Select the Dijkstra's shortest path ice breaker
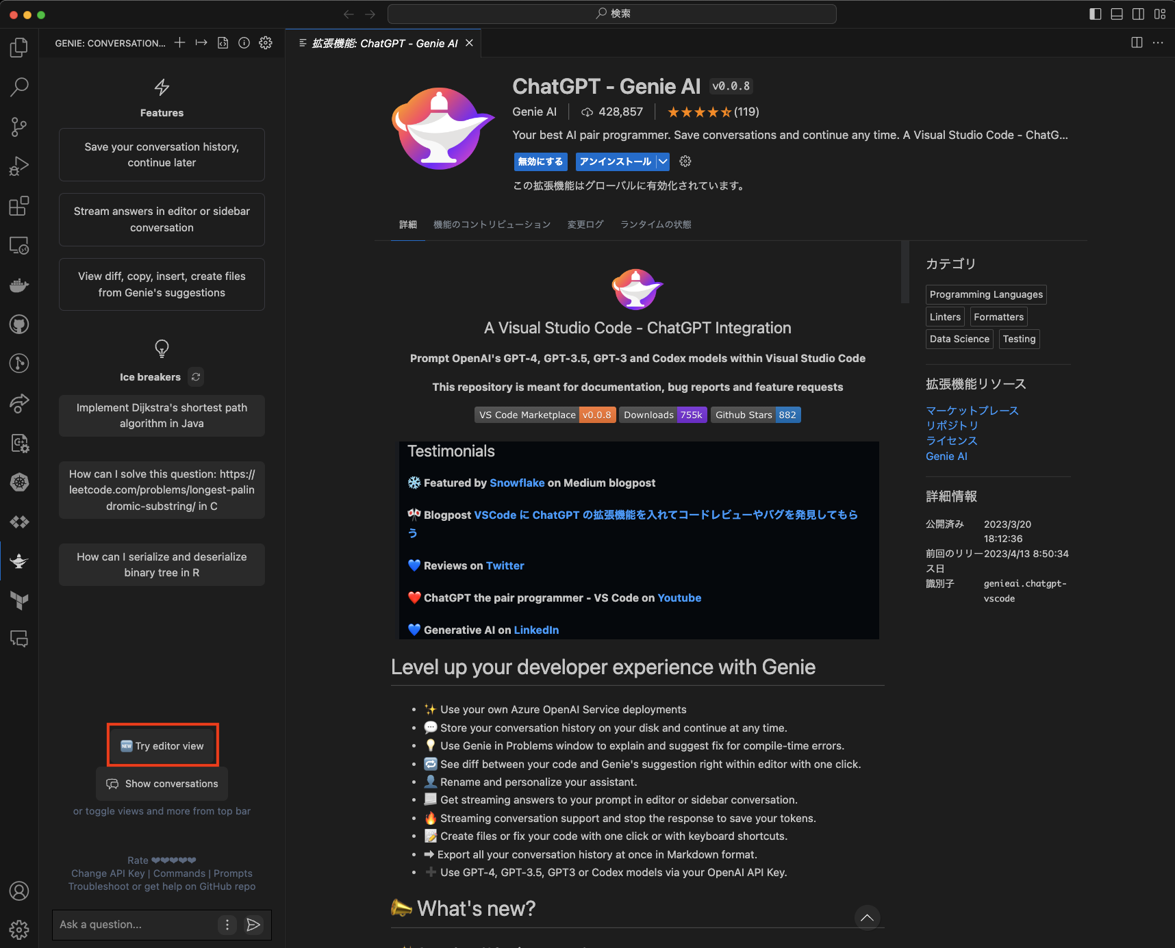The height and width of the screenshot is (948, 1175). pos(162,415)
